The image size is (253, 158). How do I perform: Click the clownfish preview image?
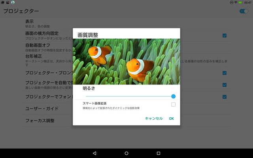[126, 62]
